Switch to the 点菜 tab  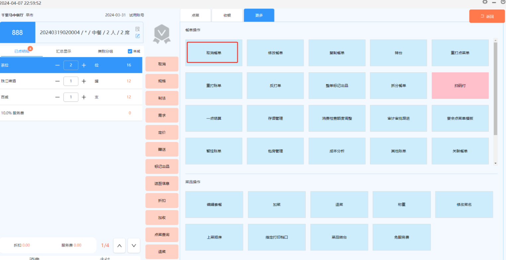point(195,16)
